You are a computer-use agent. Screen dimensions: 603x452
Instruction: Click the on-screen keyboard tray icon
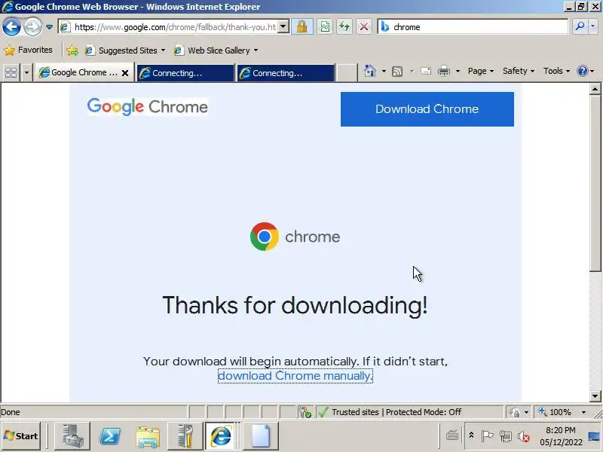click(x=451, y=436)
